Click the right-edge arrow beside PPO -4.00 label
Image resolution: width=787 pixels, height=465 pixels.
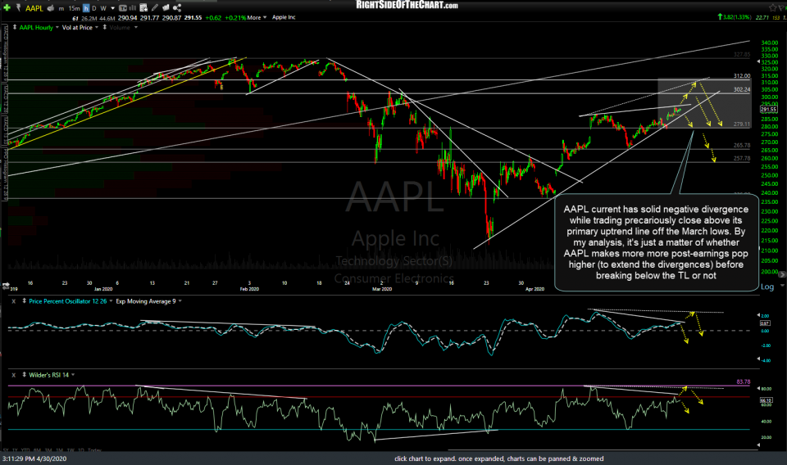(x=757, y=359)
